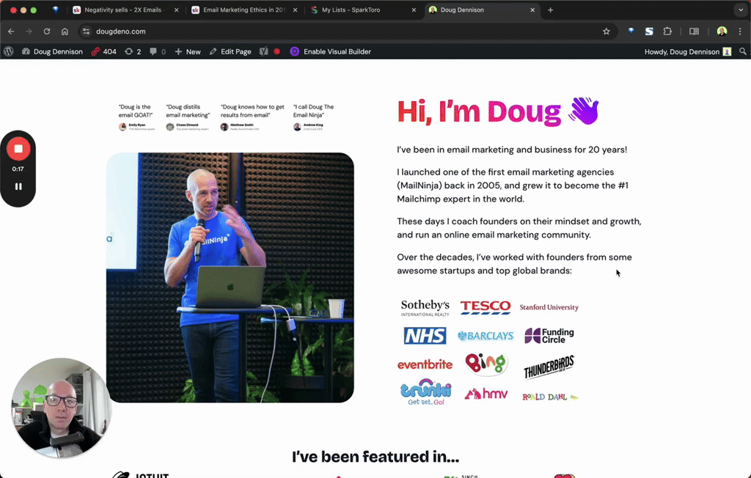
Task: Pause the screen recording
Action: (18, 186)
